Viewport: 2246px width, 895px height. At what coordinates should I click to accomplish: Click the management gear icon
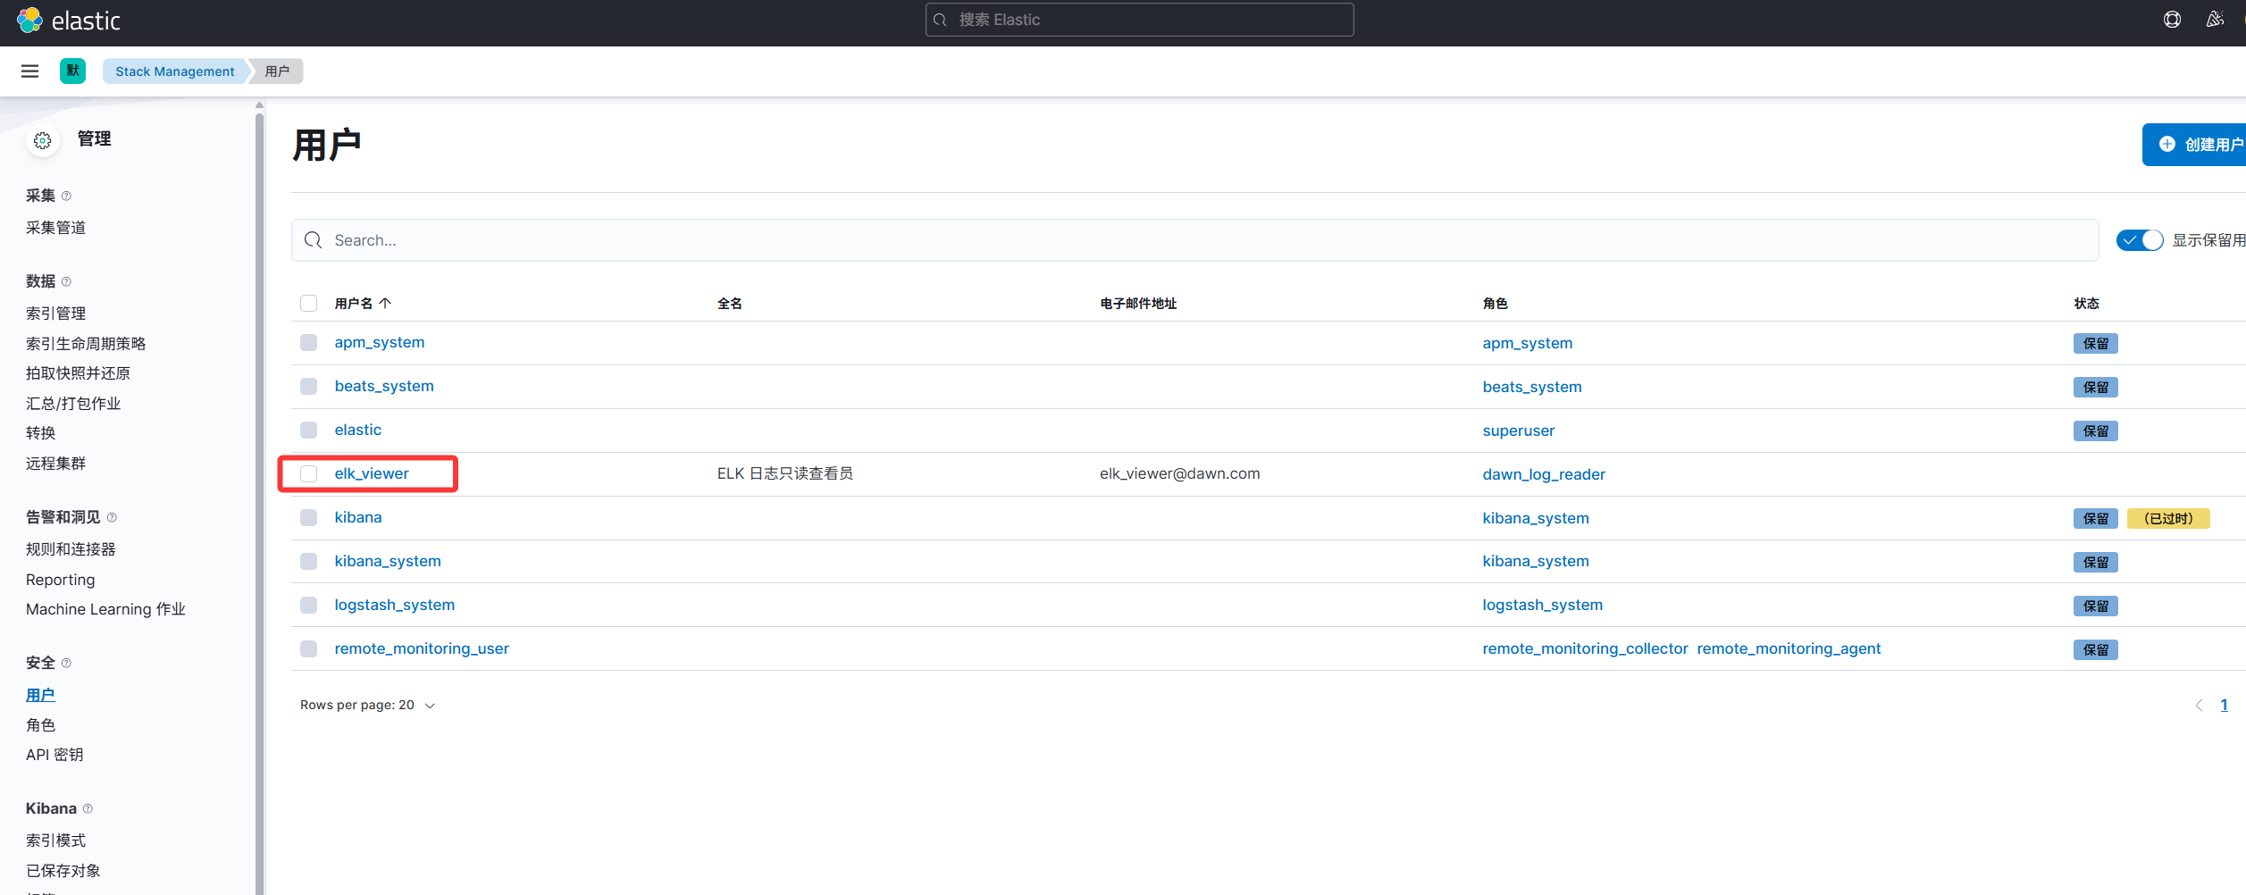(x=42, y=140)
